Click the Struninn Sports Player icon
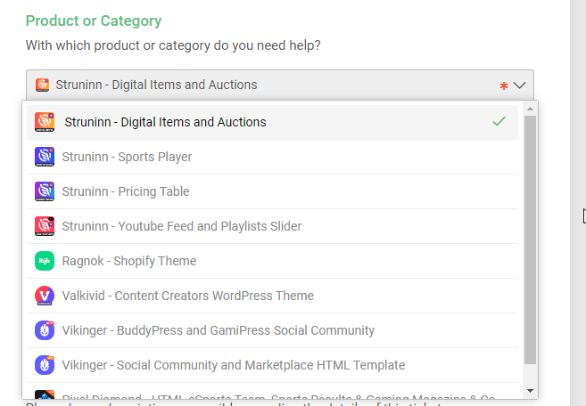586x406 pixels. pyautogui.click(x=45, y=157)
